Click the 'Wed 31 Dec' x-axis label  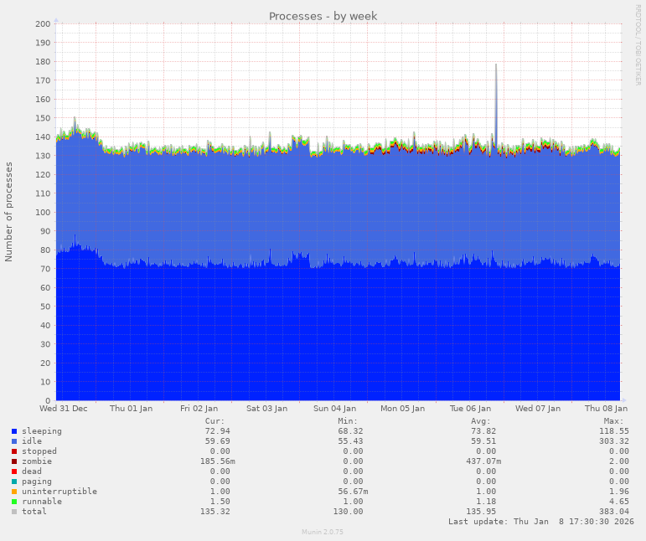point(64,409)
